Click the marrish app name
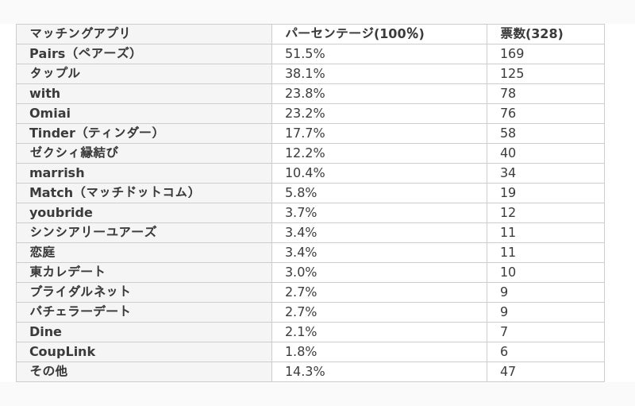 coord(56,172)
